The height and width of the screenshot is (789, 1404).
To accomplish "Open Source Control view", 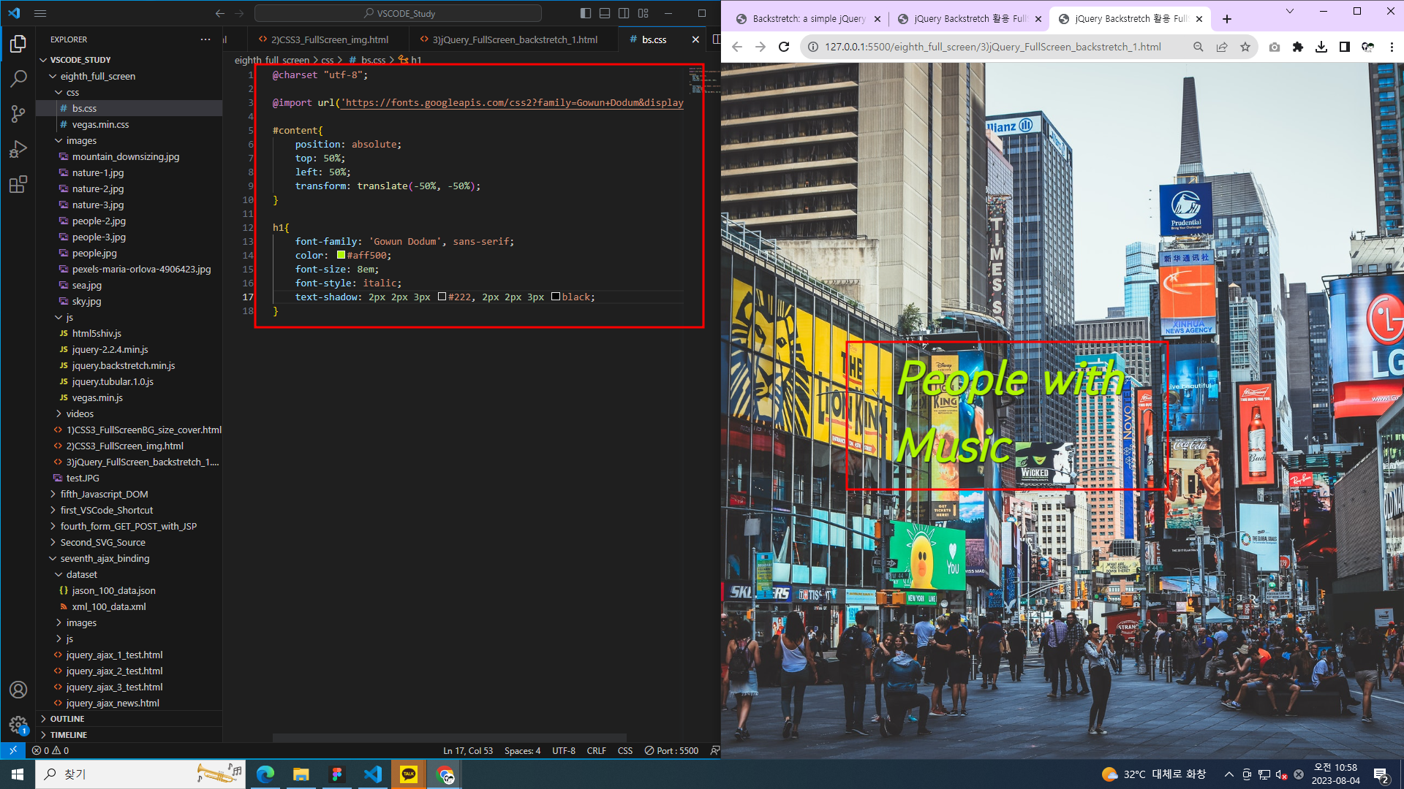I will pyautogui.click(x=18, y=114).
